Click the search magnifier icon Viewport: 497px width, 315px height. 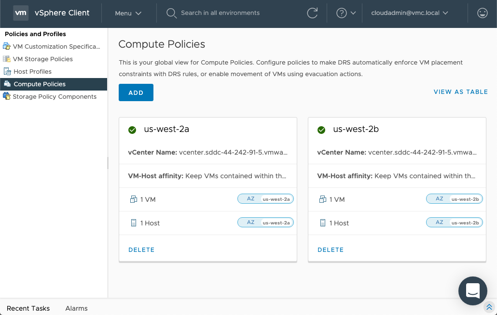pyautogui.click(x=171, y=13)
